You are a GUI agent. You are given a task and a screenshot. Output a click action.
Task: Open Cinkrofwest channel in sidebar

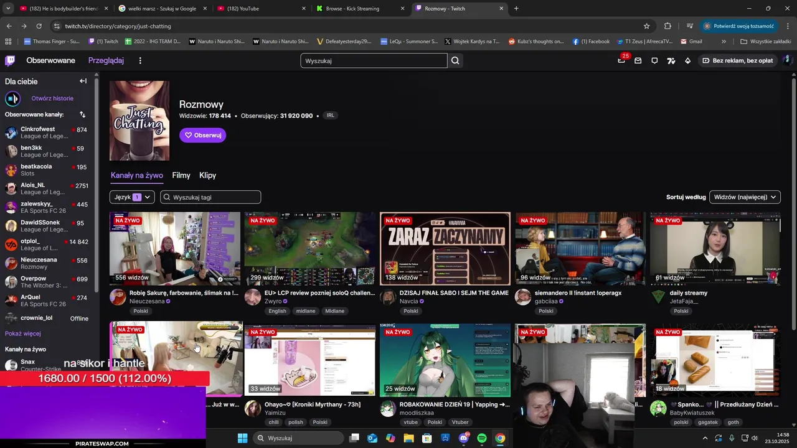(47, 133)
